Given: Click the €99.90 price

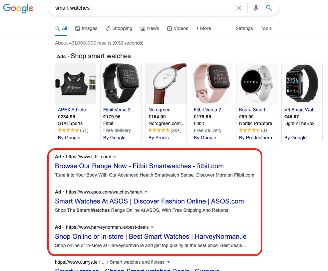Looking at the screenshot, I should 246,117.
